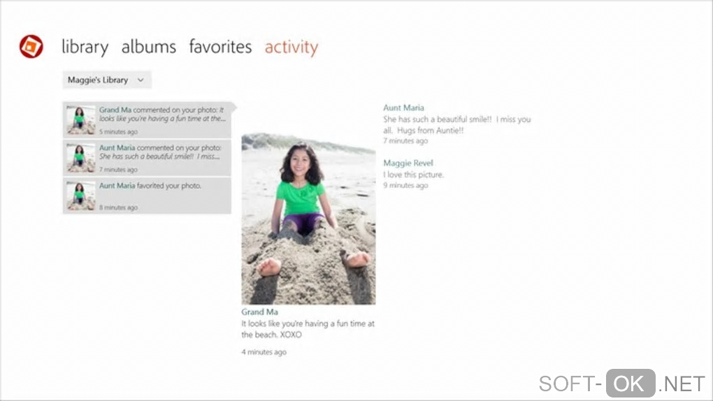Viewport: 713px width, 401px height.
Task: Switch to the albums tab
Action: (x=149, y=46)
